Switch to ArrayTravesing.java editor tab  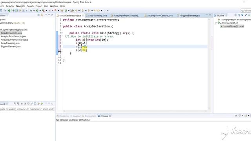(96, 16)
